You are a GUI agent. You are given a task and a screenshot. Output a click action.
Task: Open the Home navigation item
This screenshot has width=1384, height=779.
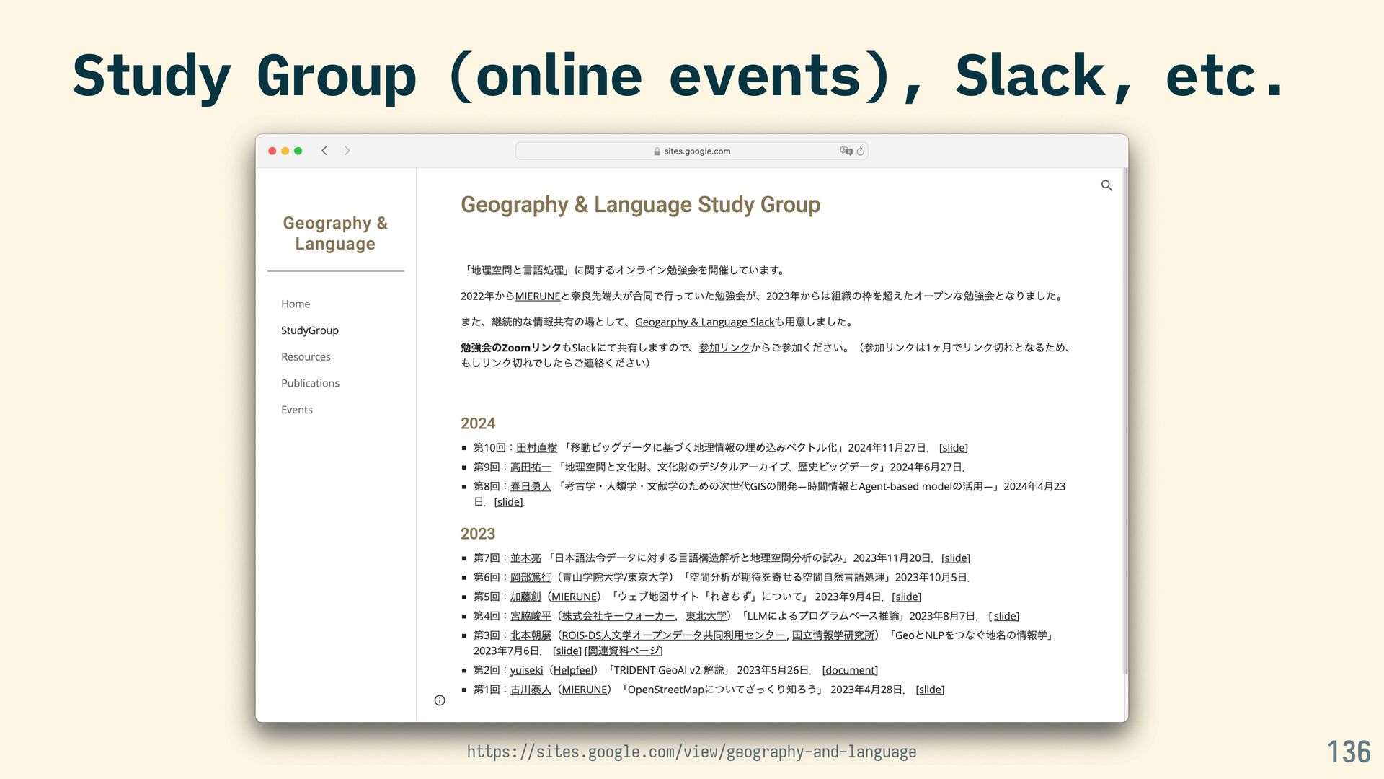pyautogui.click(x=296, y=304)
